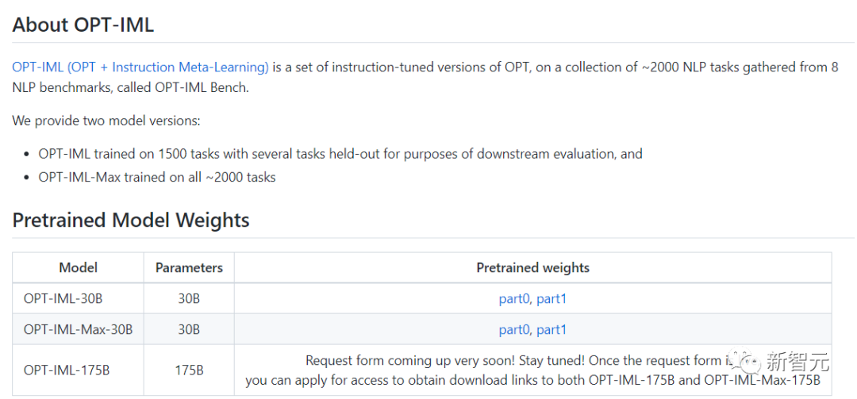This screenshot has height=399, width=857.
Task: Select the "Model" column header
Action: (78, 268)
